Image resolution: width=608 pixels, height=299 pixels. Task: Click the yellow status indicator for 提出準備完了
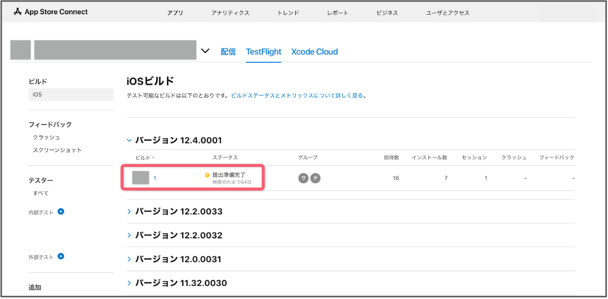(x=207, y=175)
